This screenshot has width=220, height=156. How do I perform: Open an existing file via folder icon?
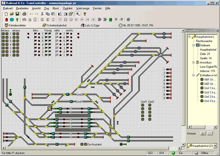(x=12, y=14)
